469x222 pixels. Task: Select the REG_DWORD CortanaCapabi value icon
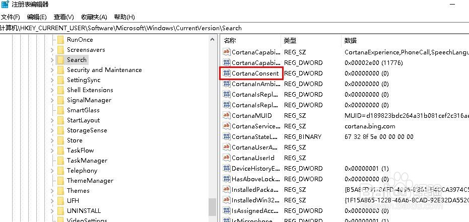[227, 63]
